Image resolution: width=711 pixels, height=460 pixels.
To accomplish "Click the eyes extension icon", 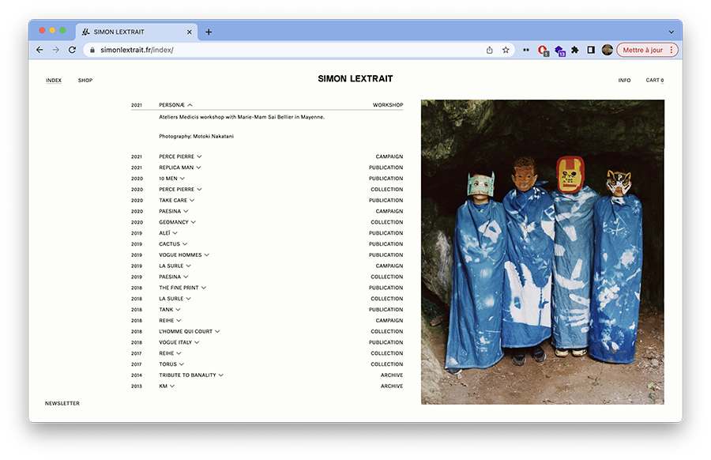I will pos(526,50).
